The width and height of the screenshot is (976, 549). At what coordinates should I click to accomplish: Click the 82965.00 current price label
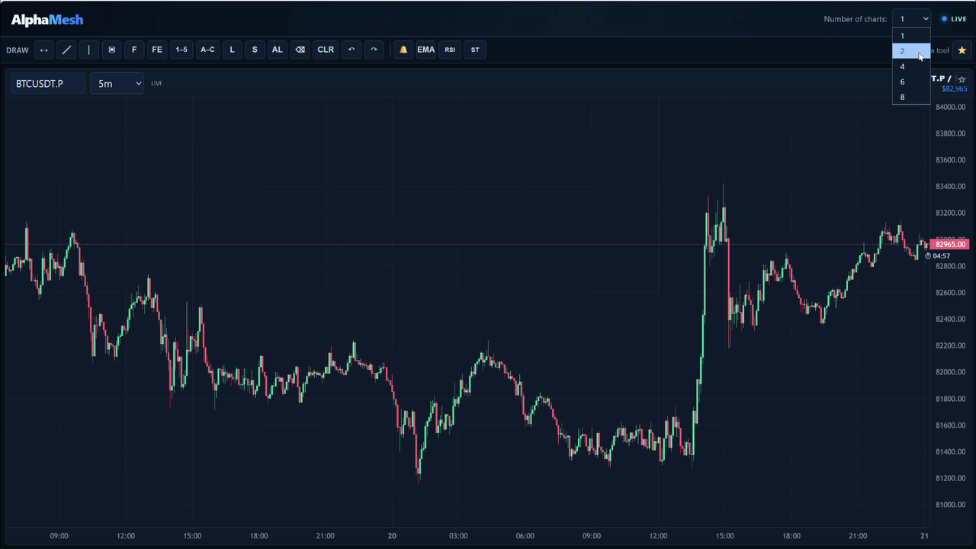tap(951, 244)
